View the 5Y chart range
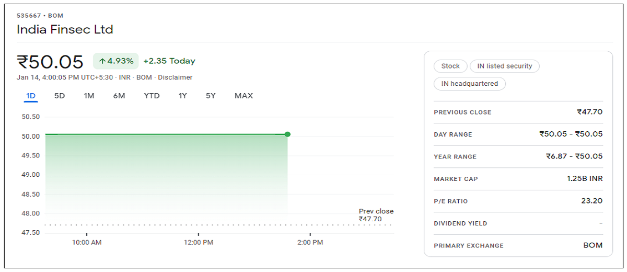 (211, 96)
